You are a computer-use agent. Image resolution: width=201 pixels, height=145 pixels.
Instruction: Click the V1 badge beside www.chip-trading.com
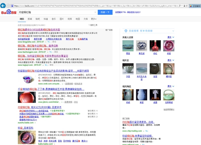(x=147, y=131)
